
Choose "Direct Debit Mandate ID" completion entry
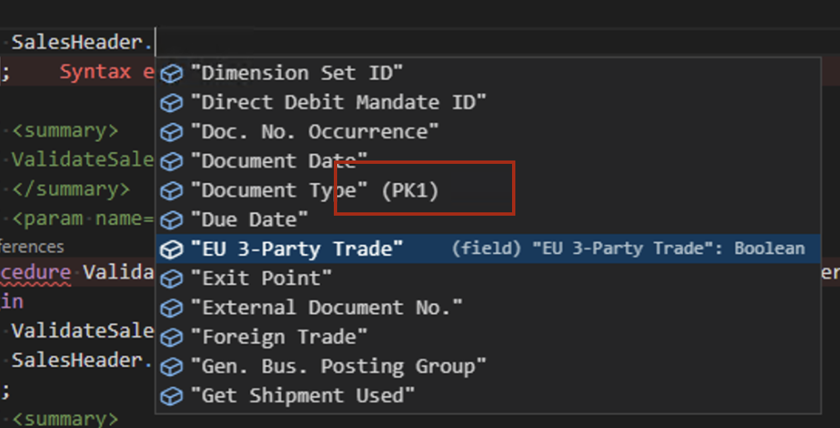338,103
